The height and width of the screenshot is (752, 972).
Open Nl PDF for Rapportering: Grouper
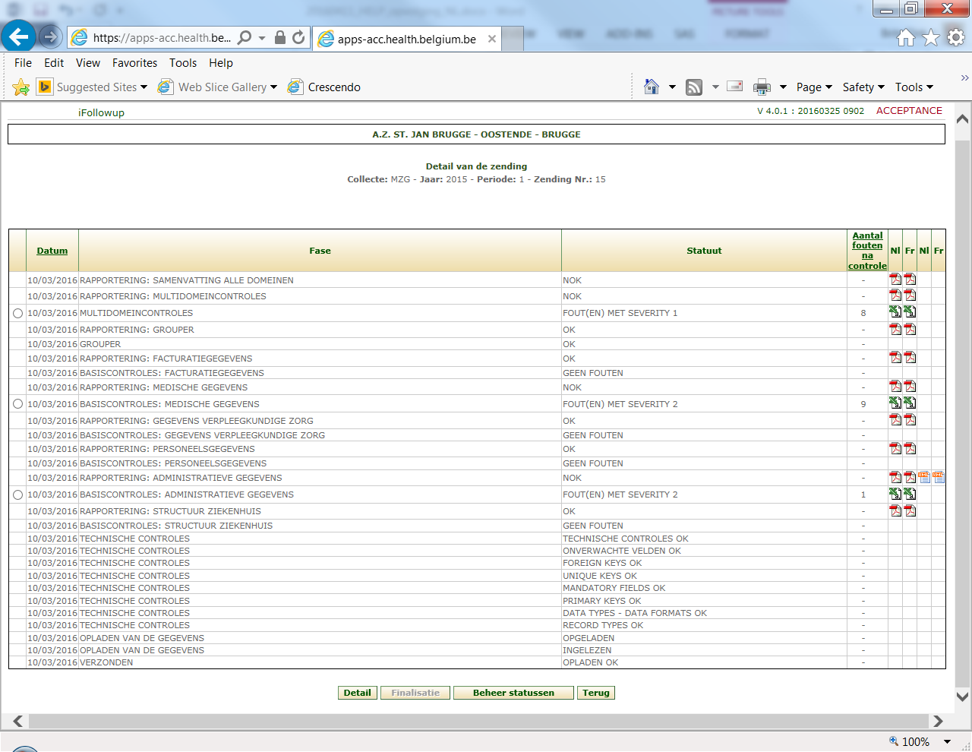pos(895,329)
